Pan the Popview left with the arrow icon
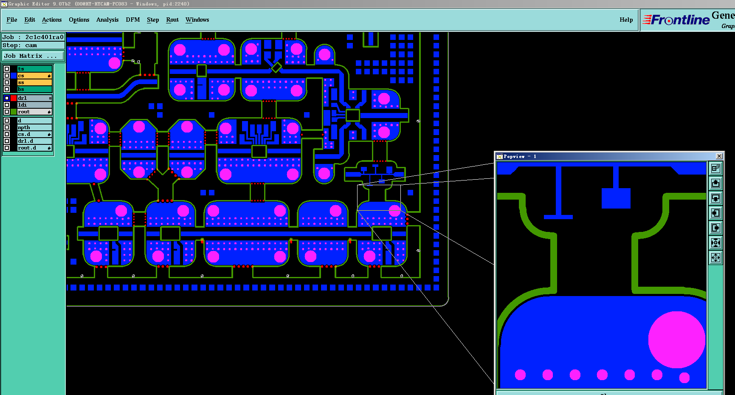 coord(715,213)
